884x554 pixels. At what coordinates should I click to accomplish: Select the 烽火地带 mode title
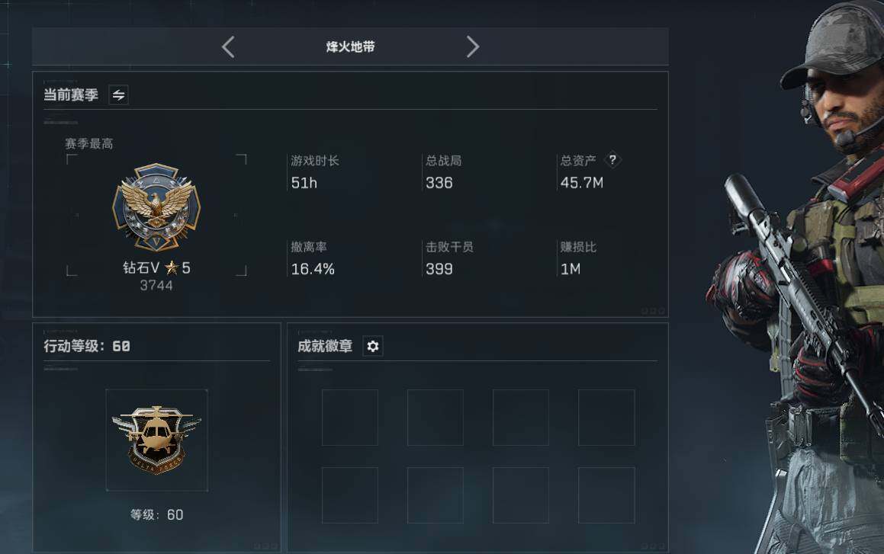click(x=350, y=46)
